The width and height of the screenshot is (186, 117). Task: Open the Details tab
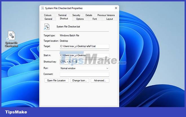pos(89,15)
